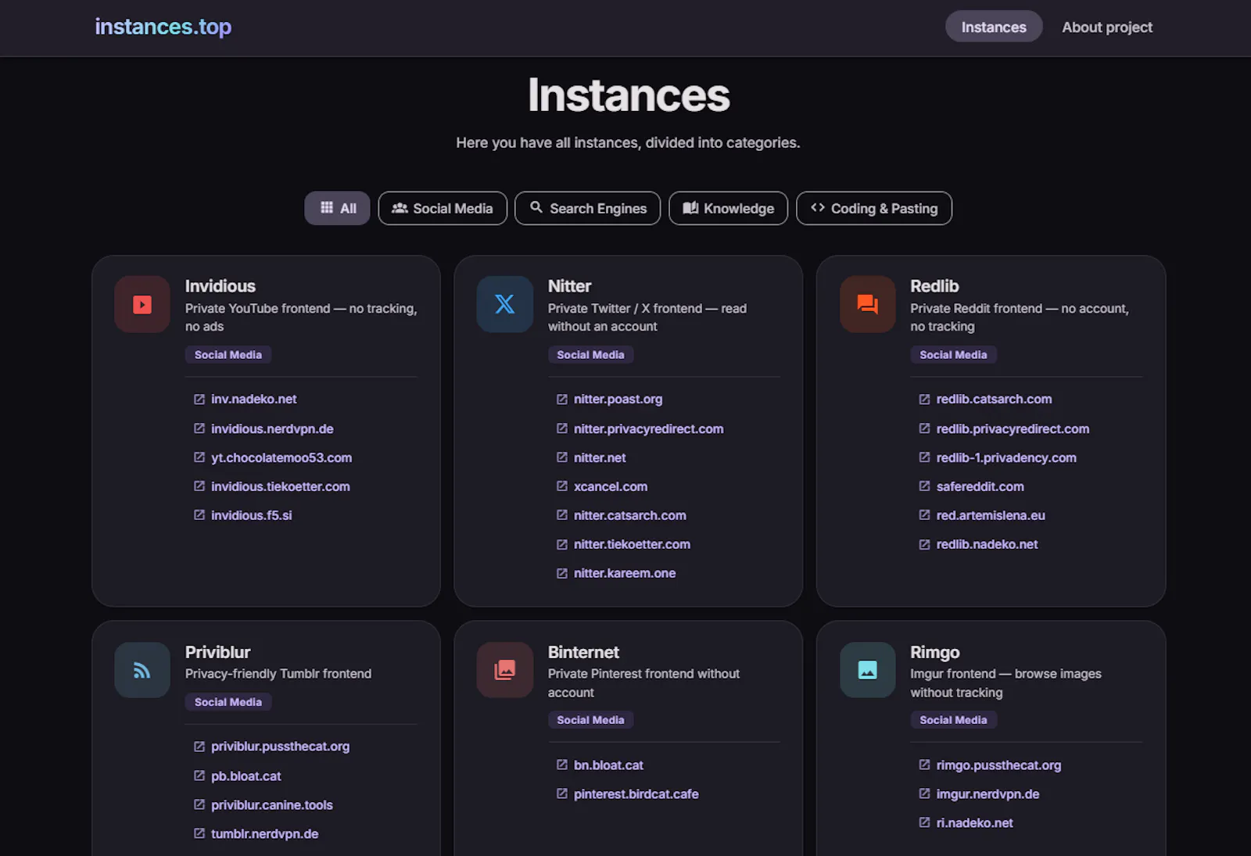Click external-link icon beside invidious.nerdvpn.de
The image size is (1251, 856).
(x=199, y=428)
